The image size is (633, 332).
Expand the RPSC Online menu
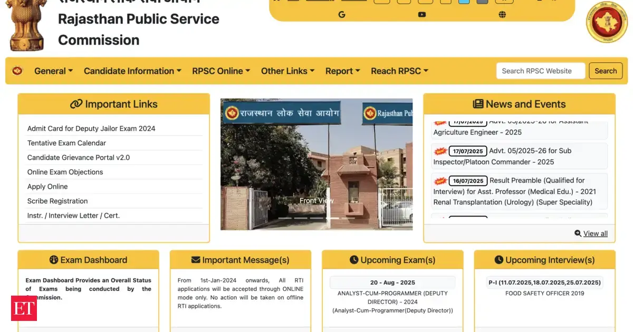(221, 71)
